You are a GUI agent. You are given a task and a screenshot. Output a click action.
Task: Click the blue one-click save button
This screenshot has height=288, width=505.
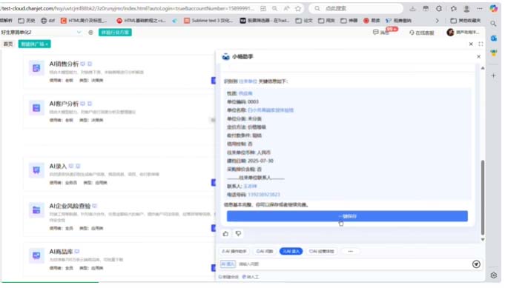click(347, 216)
